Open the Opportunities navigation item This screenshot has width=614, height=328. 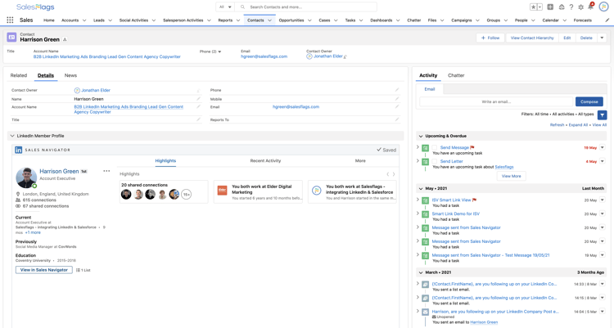click(291, 20)
